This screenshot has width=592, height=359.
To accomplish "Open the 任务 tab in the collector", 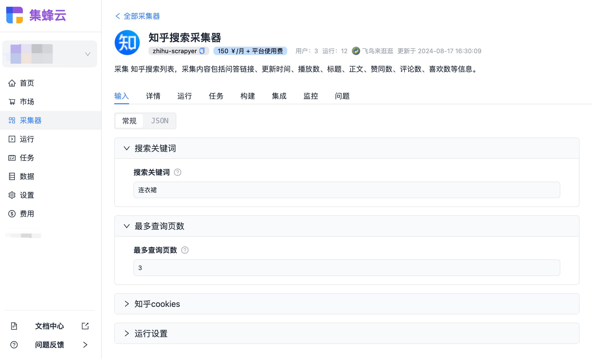I will coord(216,96).
